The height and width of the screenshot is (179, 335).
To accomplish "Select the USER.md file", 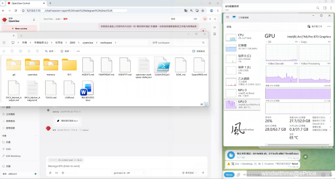I will tap(69, 89).
